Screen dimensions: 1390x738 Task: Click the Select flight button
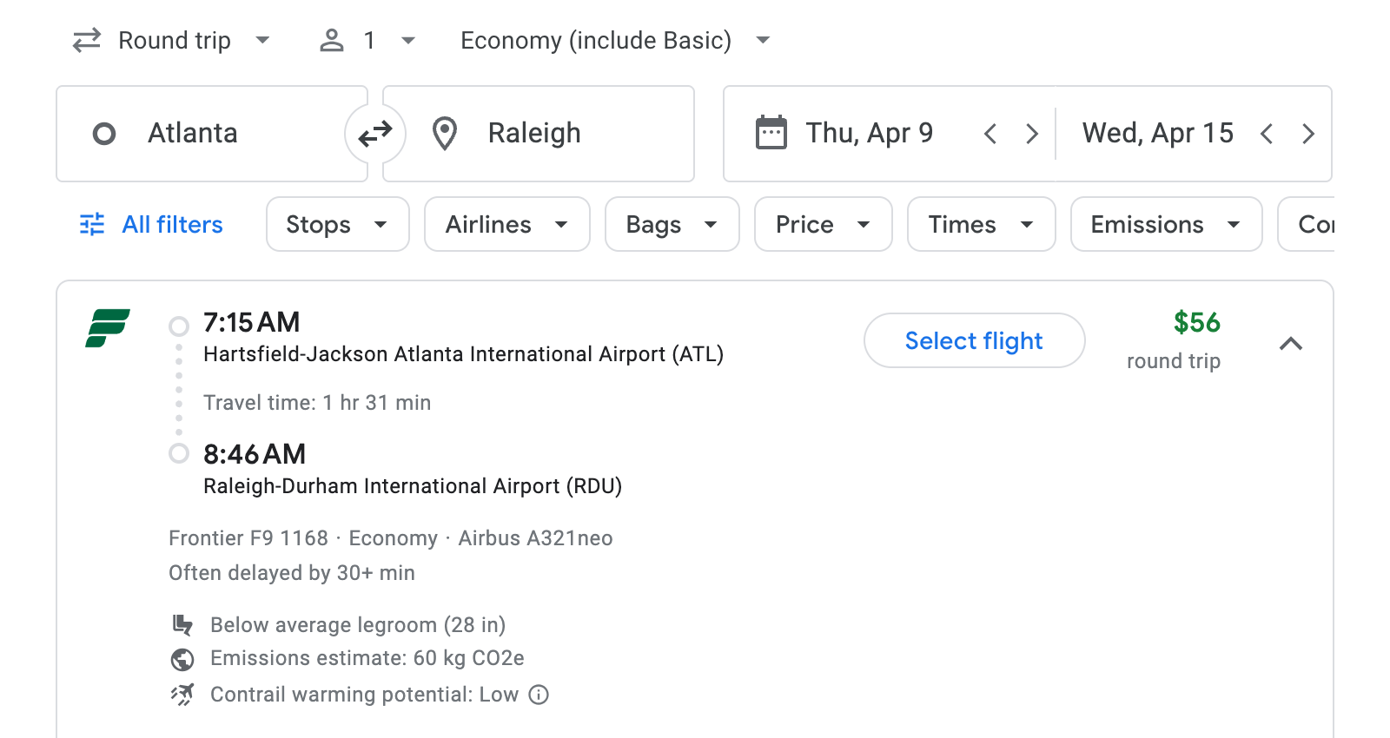tap(974, 340)
